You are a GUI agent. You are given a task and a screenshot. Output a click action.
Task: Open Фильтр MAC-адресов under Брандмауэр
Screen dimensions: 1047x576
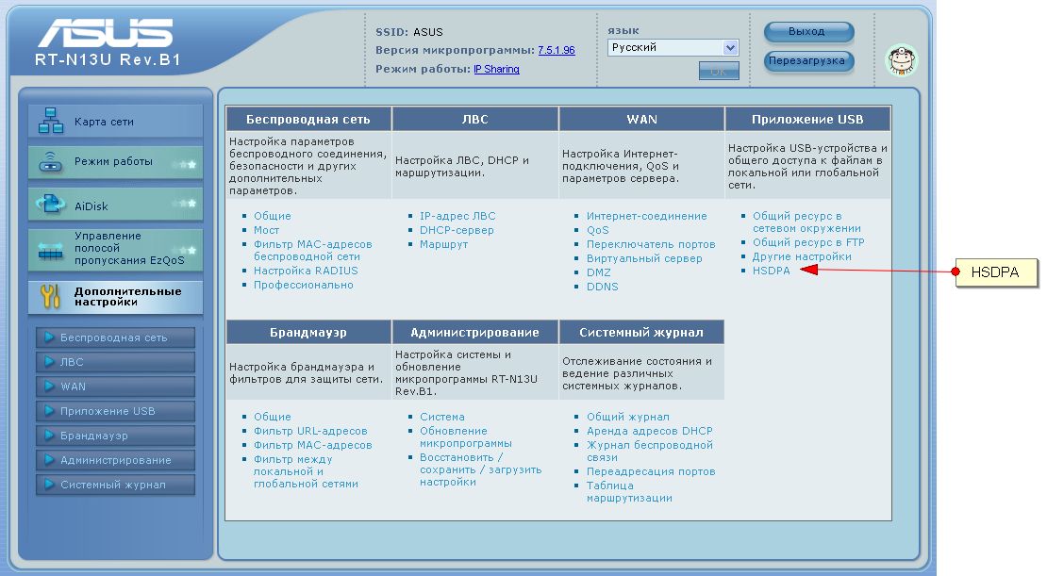click(312, 445)
